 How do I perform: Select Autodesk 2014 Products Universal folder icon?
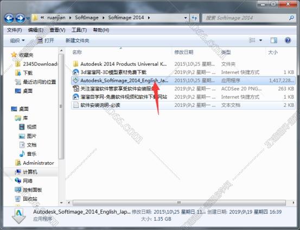[x=76, y=63]
